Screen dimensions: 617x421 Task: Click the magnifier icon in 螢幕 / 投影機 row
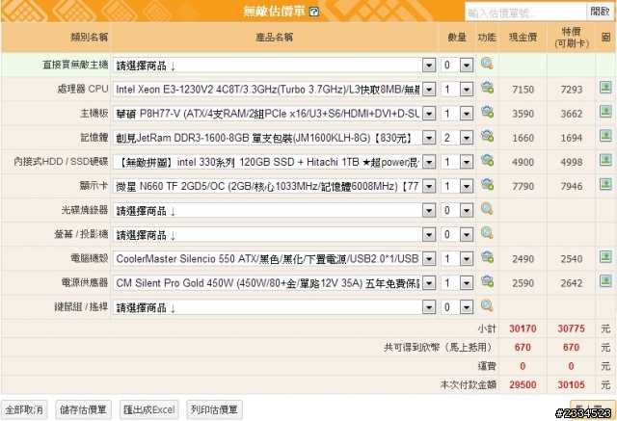[487, 233]
